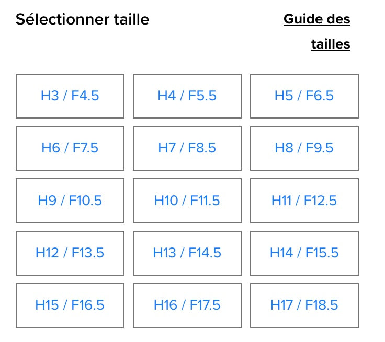Pick the H16 / F17.5 size
Screen dimensions: 385x342
point(187,305)
